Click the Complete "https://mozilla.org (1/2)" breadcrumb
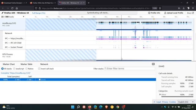 click(16, 73)
